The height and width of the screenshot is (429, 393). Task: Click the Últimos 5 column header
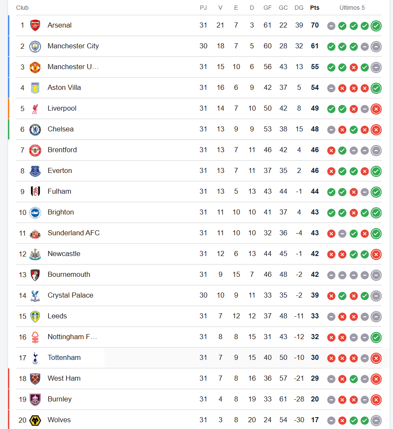(x=352, y=8)
